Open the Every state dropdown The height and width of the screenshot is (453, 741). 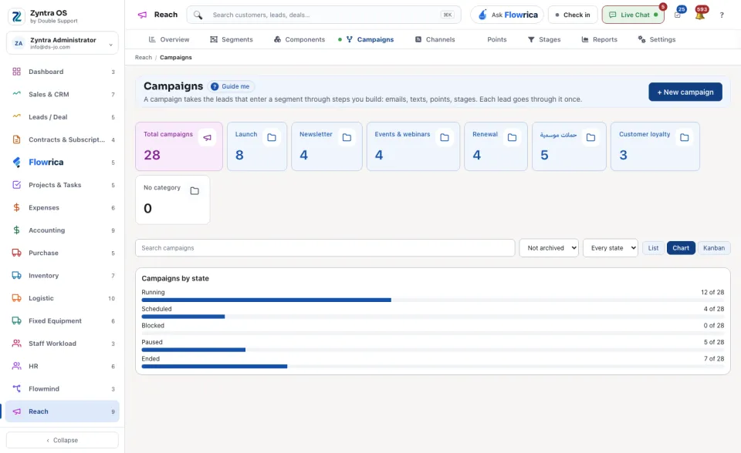click(x=611, y=248)
